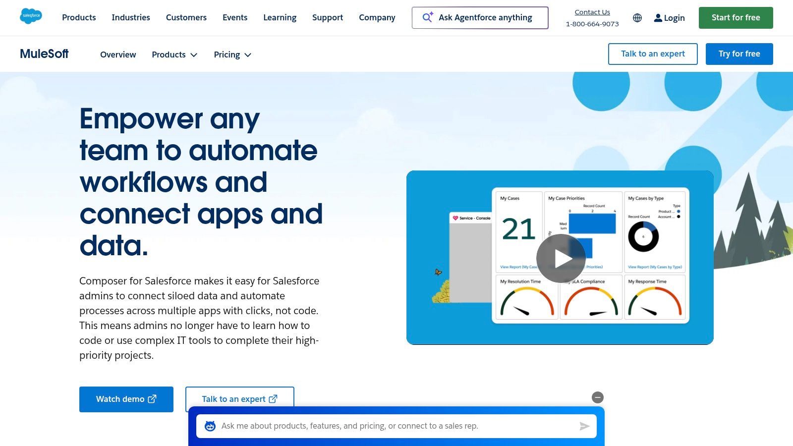
Task: Click the Agentforce sparkle search icon
Action: pos(428,17)
